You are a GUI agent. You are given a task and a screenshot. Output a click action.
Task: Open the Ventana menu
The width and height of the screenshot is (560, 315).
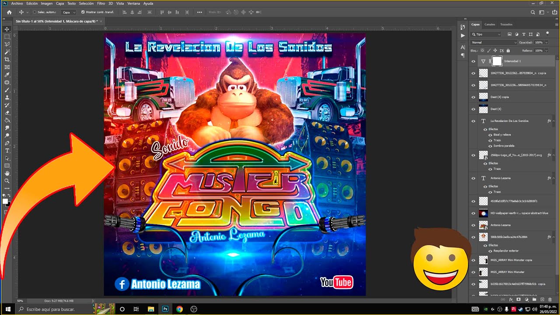point(134,3)
